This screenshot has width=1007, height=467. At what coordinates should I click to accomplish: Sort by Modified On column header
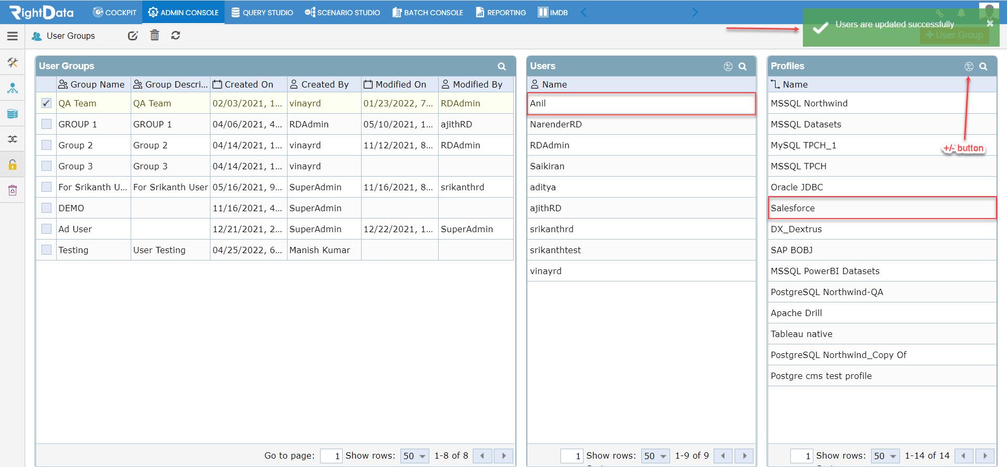coord(400,84)
